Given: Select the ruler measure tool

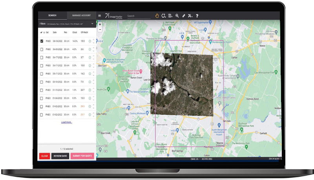Looking at the screenshot, I should [x=183, y=16].
